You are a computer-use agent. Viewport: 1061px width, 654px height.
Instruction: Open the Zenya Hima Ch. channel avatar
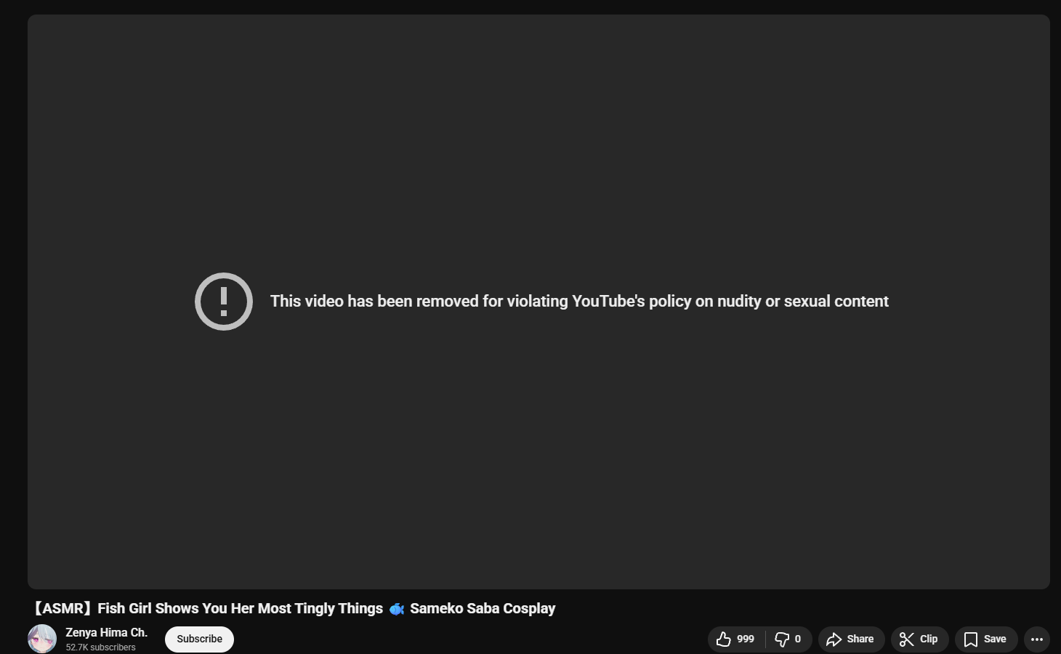point(42,639)
